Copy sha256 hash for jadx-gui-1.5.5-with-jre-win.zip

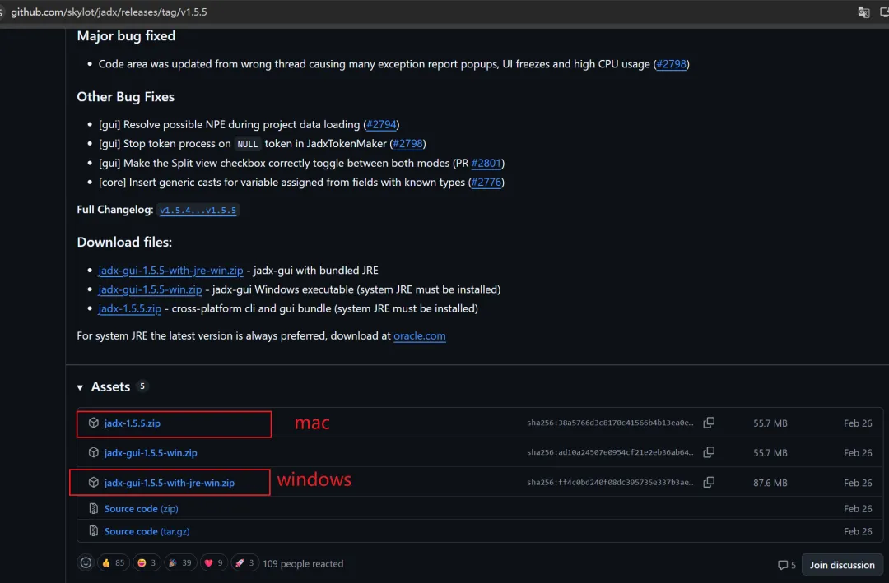709,482
